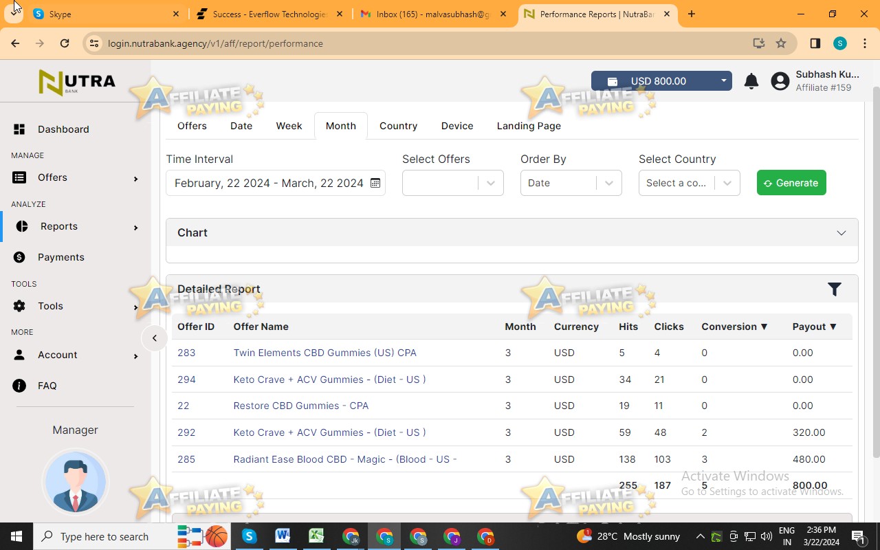Switch to the Gmail Inbox browser tab

(x=434, y=14)
